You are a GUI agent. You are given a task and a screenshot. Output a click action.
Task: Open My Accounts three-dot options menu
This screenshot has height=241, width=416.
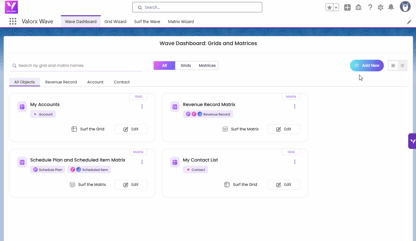pos(142,106)
